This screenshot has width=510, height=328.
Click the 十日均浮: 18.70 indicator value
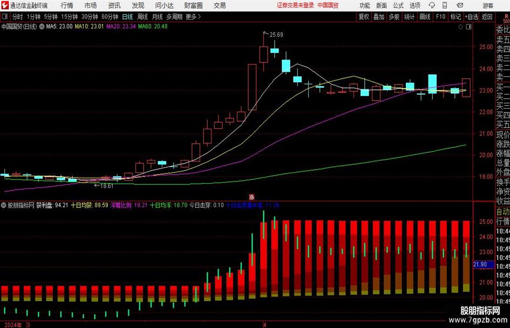[x=168, y=205]
